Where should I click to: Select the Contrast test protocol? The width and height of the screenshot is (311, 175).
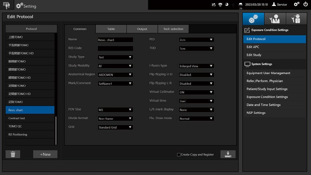[30, 118]
